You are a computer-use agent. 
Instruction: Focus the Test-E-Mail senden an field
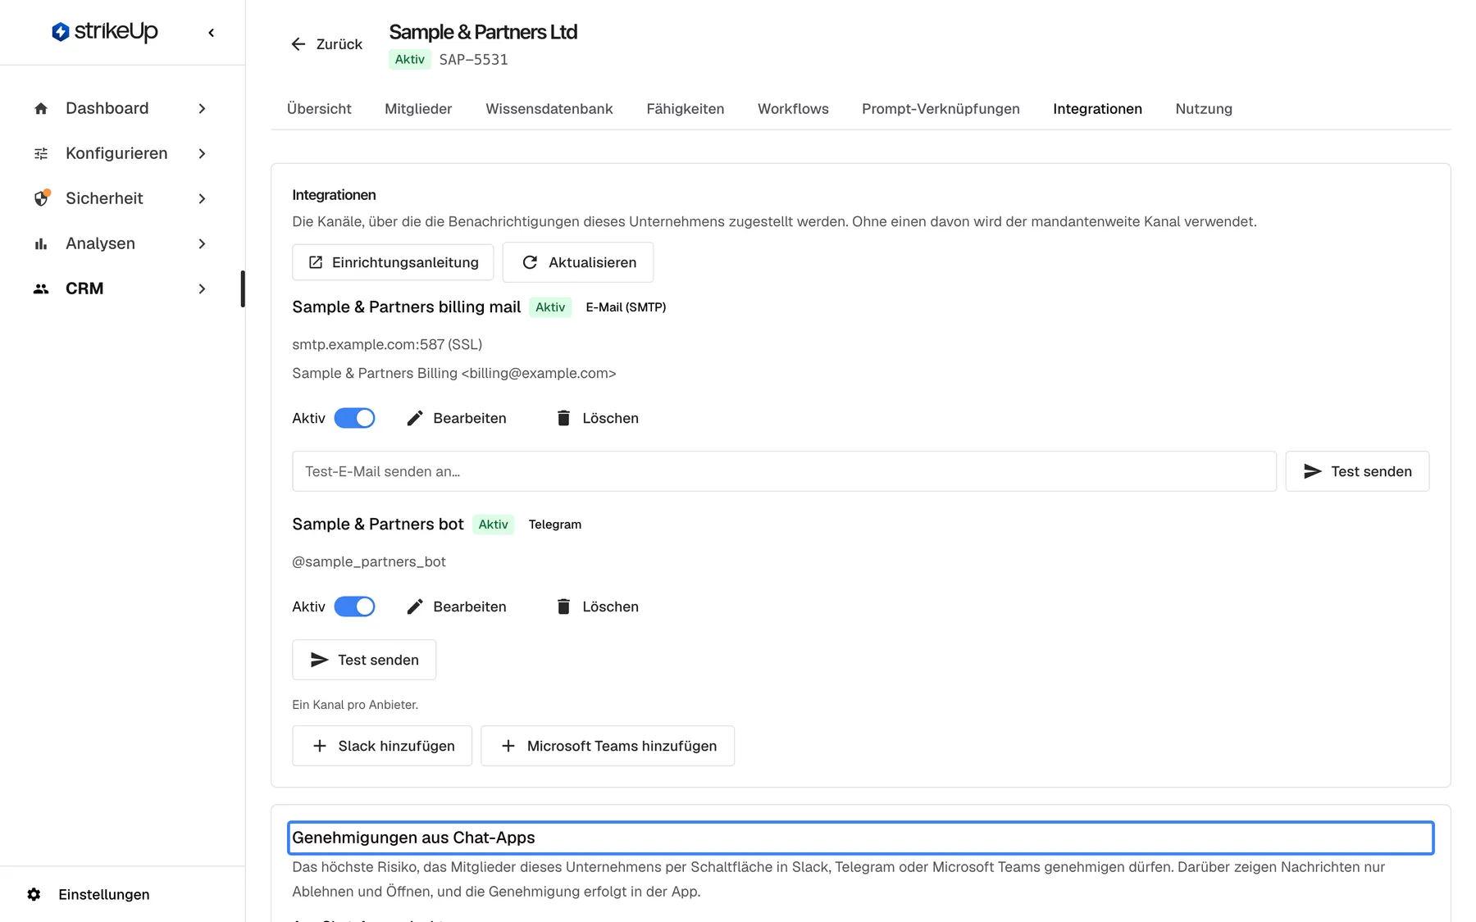[784, 471]
